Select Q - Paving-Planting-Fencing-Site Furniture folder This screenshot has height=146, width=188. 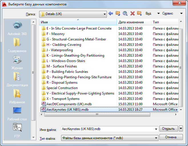(79, 77)
